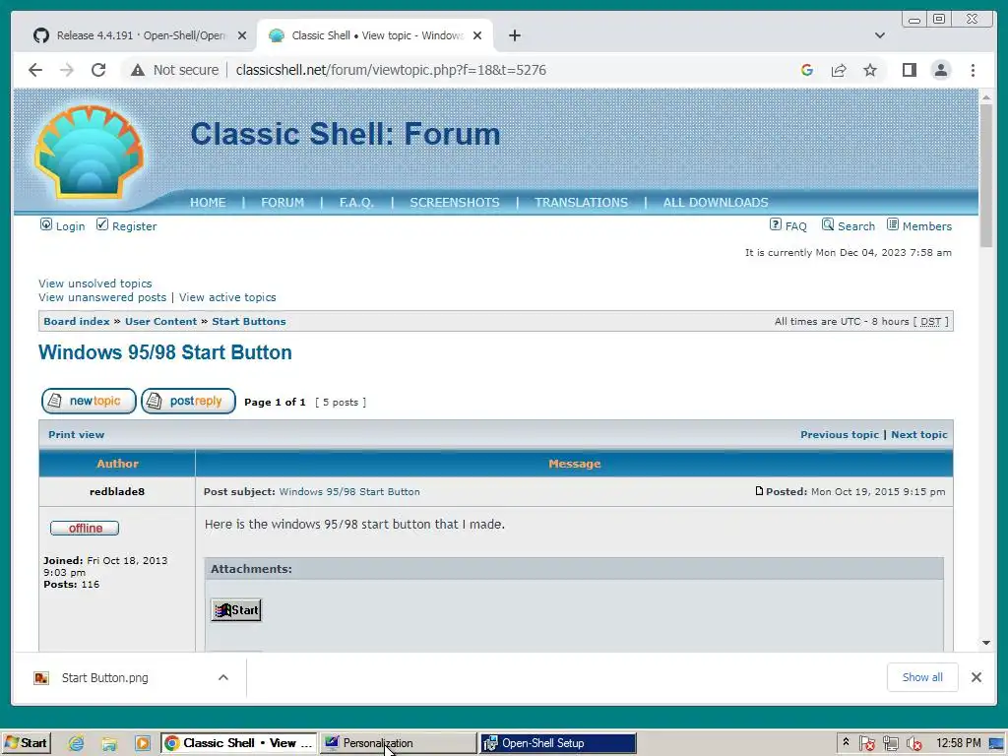Open a new browser tab
The width and height of the screenshot is (1008, 756).
(x=514, y=35)
